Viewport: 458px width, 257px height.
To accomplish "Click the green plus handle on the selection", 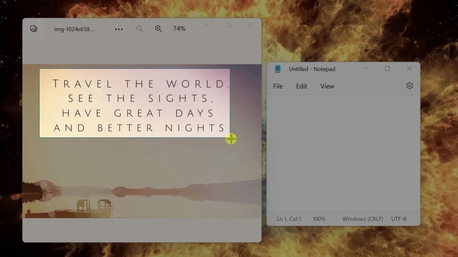I will pyautogui.click(x=231, y=139).
